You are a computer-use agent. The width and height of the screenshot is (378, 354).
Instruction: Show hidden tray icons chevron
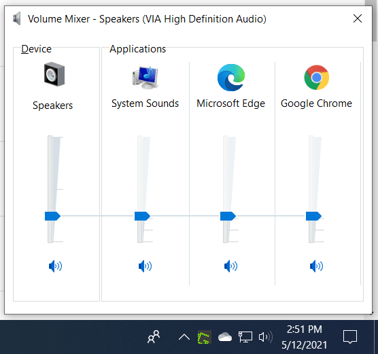pos(184,337)
